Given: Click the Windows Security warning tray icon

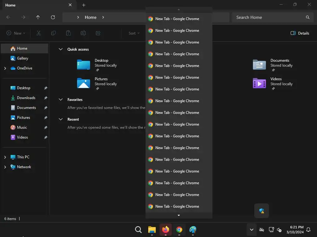Looking at the screenshot, I should (262, 211).
